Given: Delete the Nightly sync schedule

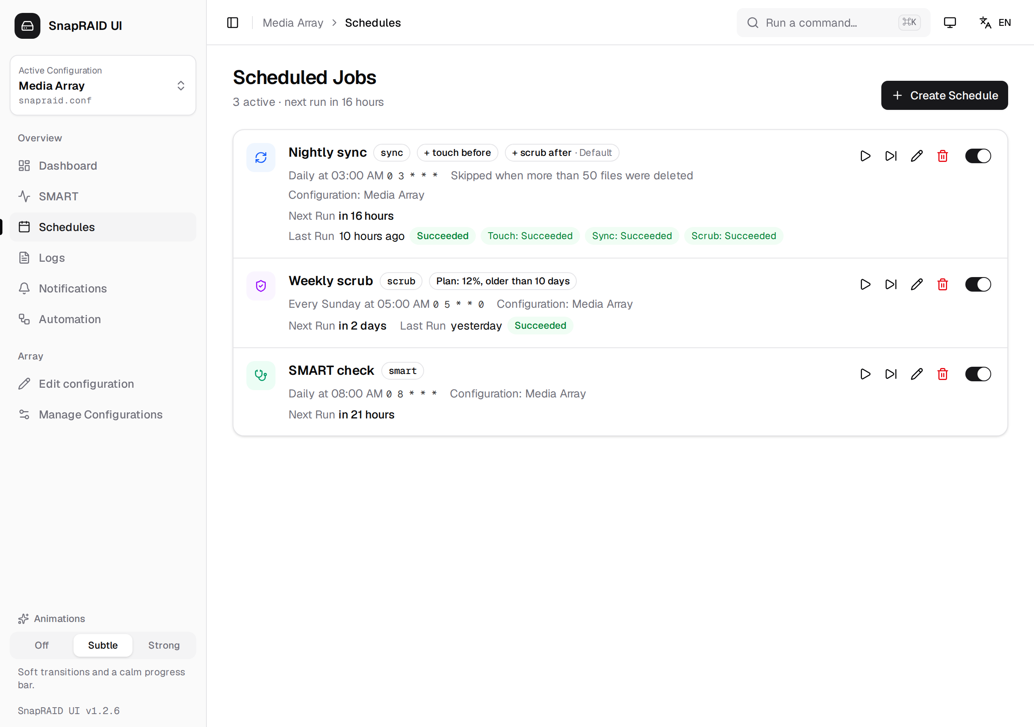Looking at the screenshot, I should 943,156.
